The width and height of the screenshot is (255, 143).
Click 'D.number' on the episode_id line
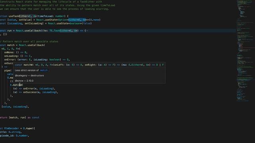click(x=22, y=135)
